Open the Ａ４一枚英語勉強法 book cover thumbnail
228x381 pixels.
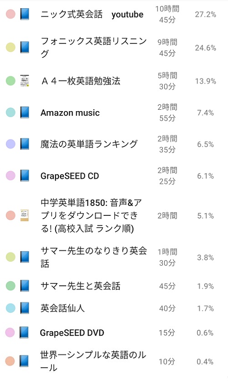click(x=25, y=81)
